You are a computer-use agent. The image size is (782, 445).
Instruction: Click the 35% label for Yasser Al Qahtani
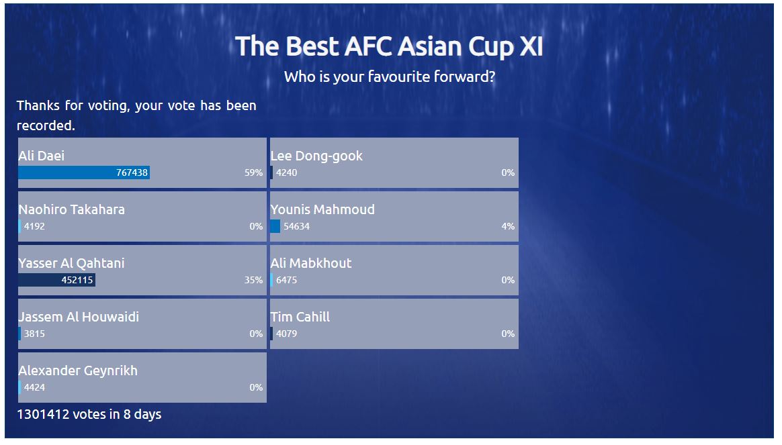pyautogui.click(x=253, y=280)
